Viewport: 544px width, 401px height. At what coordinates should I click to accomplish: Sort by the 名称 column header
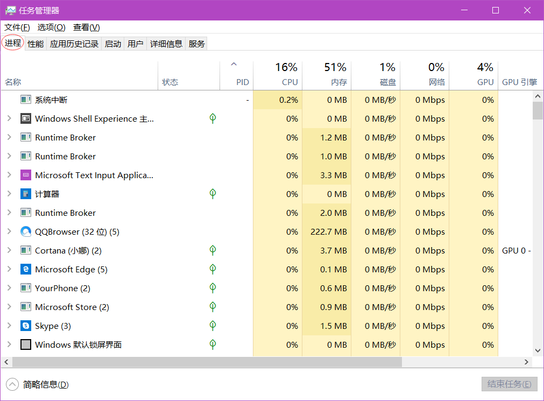point(80,76)
